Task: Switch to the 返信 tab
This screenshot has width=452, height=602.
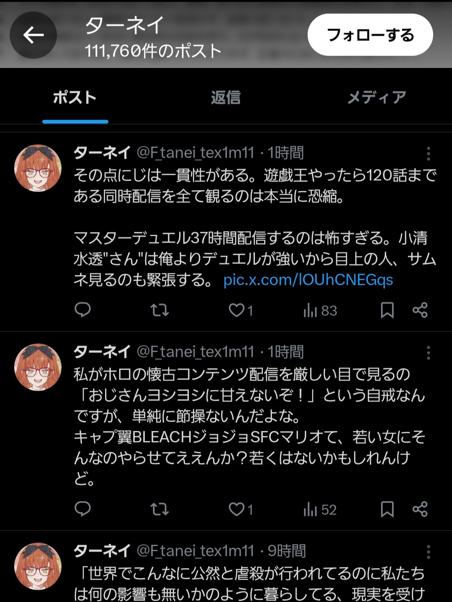Action: 226,97
